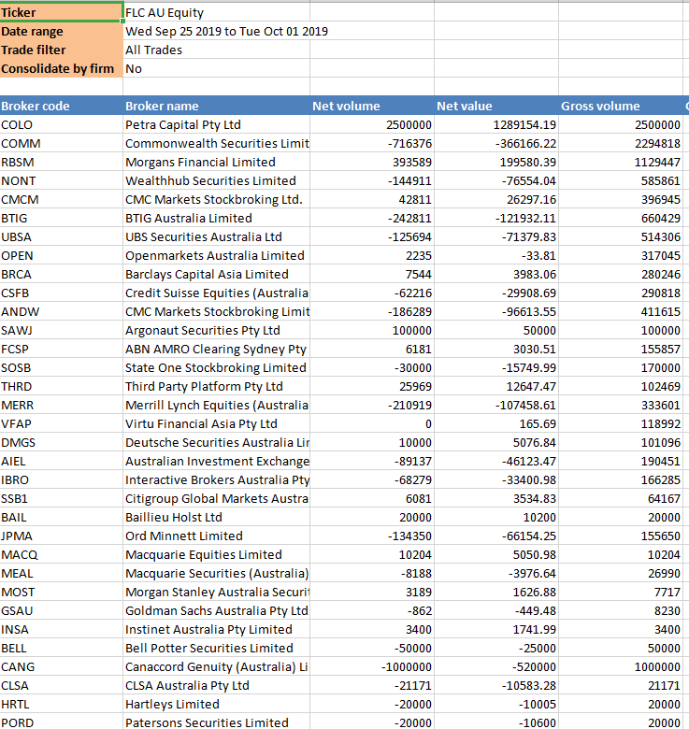Select net value -33.81
This screenshot has width=689, height=729.
pos(496,255)
